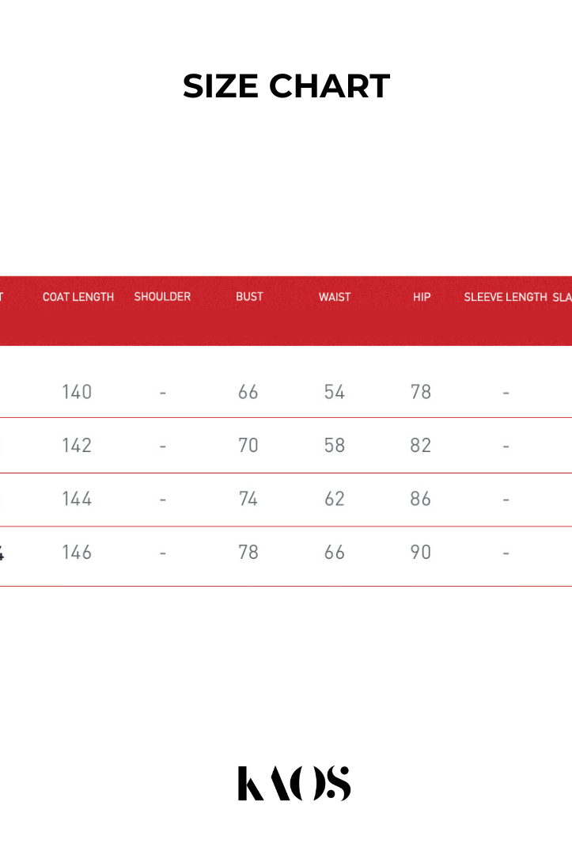Select the hip value 90
Viewport: 572px width, 855px height.
tap(421, 552)
